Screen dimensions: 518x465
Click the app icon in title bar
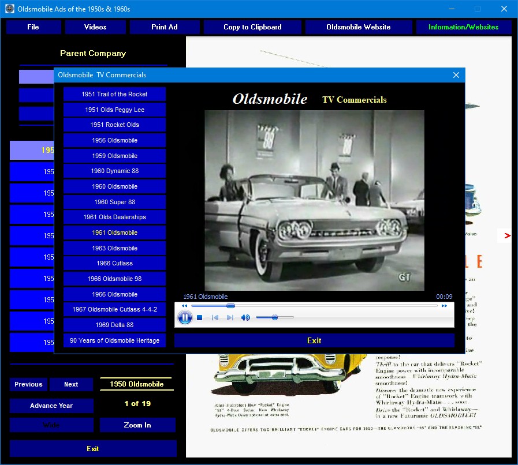[x=10, y=9]
